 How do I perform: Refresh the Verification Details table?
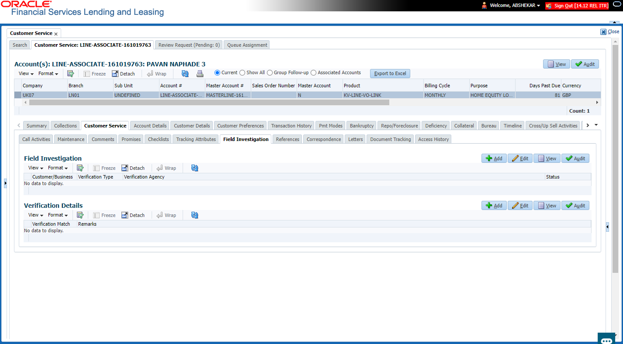(x=195, y=215)
